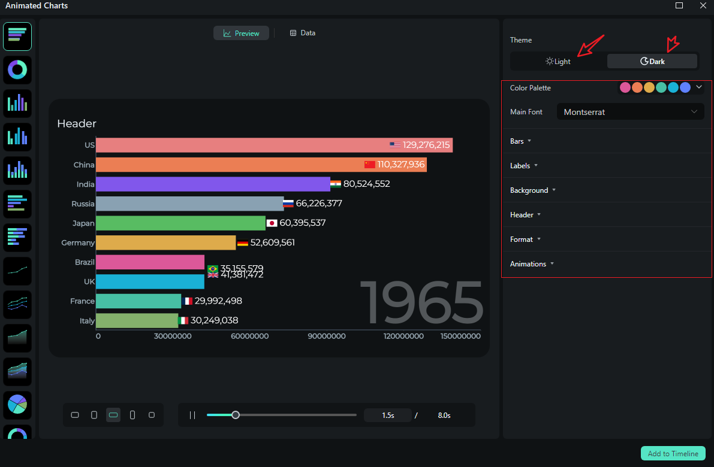Open the Preview tab
Screen dimensions: 714x467
(241, 33)
